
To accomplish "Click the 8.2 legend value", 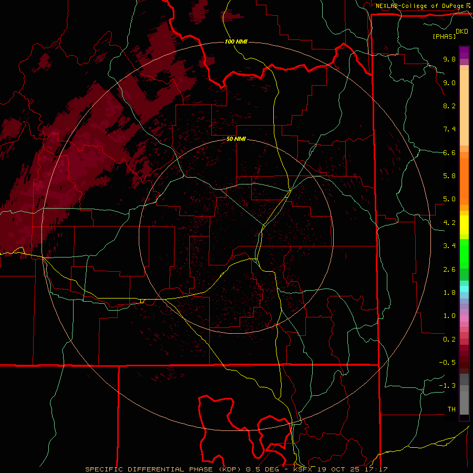I will pos(449,106).
